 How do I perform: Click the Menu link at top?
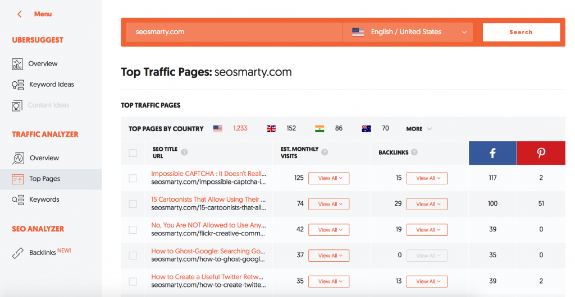[43, 14]
